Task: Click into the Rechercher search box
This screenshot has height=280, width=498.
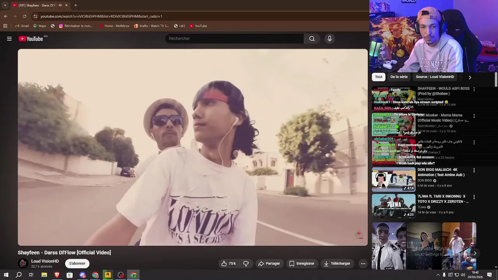Action: coord(234,38)
